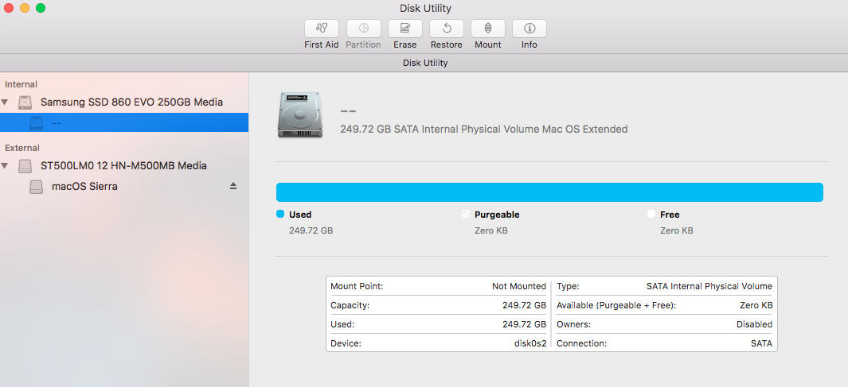Click the "SATA Internal Physical Volume" type value
848x387 pixels.
pos(709,286)
